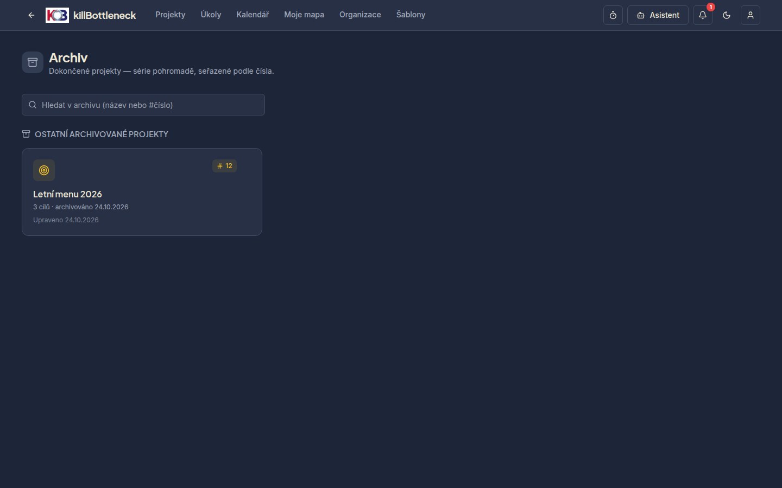The height and width of the screenshot is (488, 782).
Task: Click the target icon on project card
Action: coord(44,170)
